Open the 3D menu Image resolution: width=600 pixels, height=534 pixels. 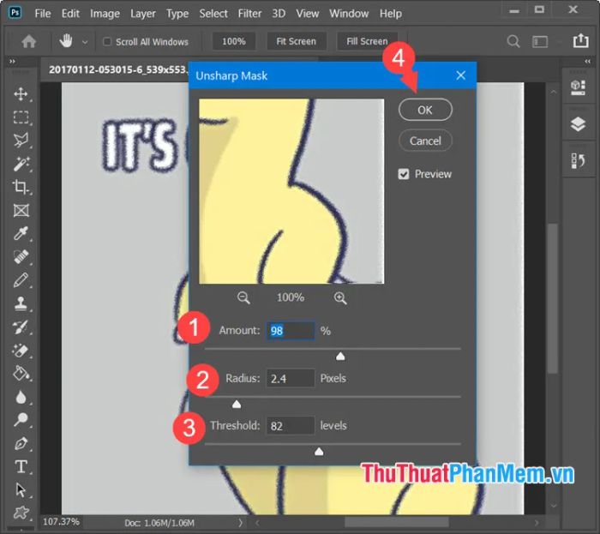[279, 14]
